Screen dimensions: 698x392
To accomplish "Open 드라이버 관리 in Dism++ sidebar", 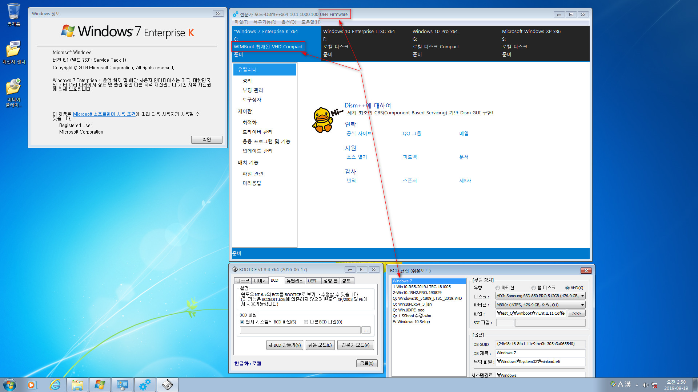I will pyautogui.click(x=257, y=132).
